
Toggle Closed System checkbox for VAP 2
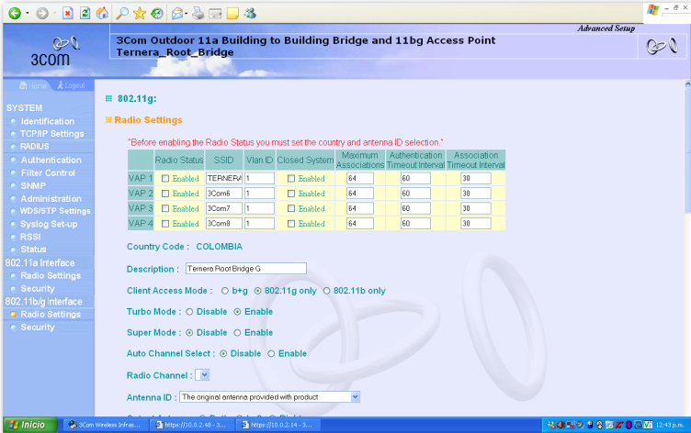click(292, 194)
